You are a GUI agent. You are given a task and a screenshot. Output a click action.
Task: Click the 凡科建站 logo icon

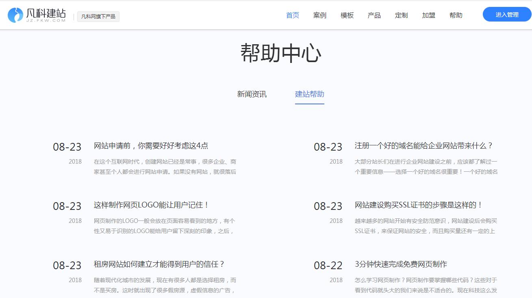click(15, 15)
